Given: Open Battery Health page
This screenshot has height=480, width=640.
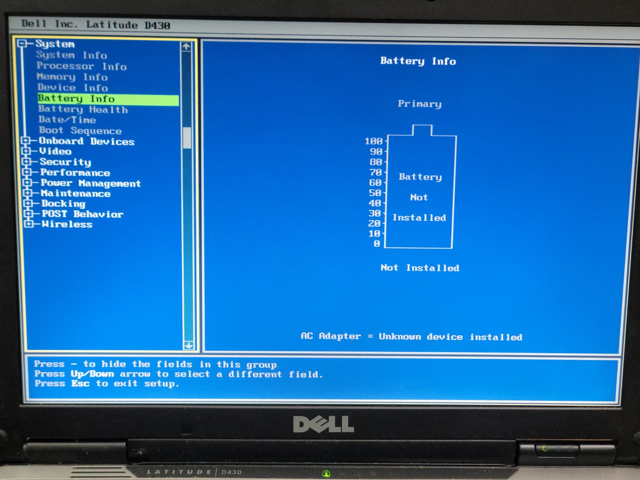Looking at the screenshot, I should click(83, 109).
